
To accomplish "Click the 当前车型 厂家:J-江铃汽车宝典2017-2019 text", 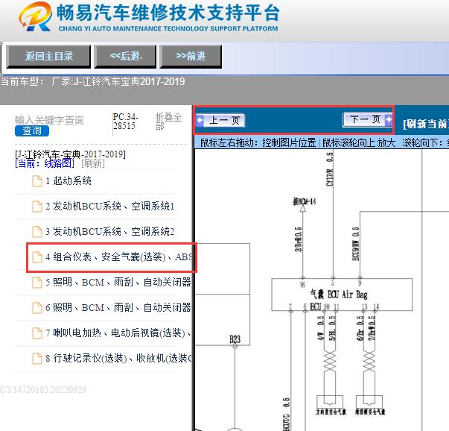I will tap(92, 82).
